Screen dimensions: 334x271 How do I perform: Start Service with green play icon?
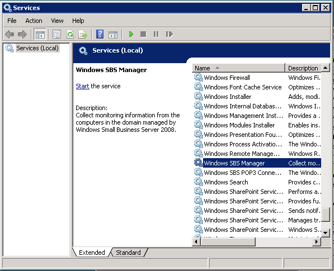point(131,34)
